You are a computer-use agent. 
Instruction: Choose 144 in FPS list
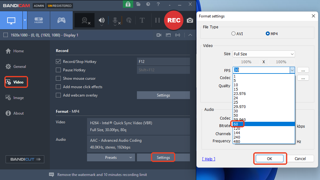click(x=264, y=133)
